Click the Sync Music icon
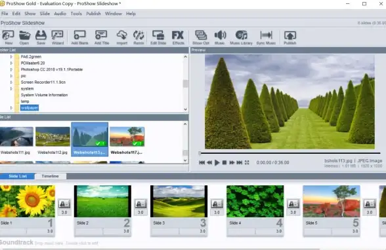 tap(266, 37)
